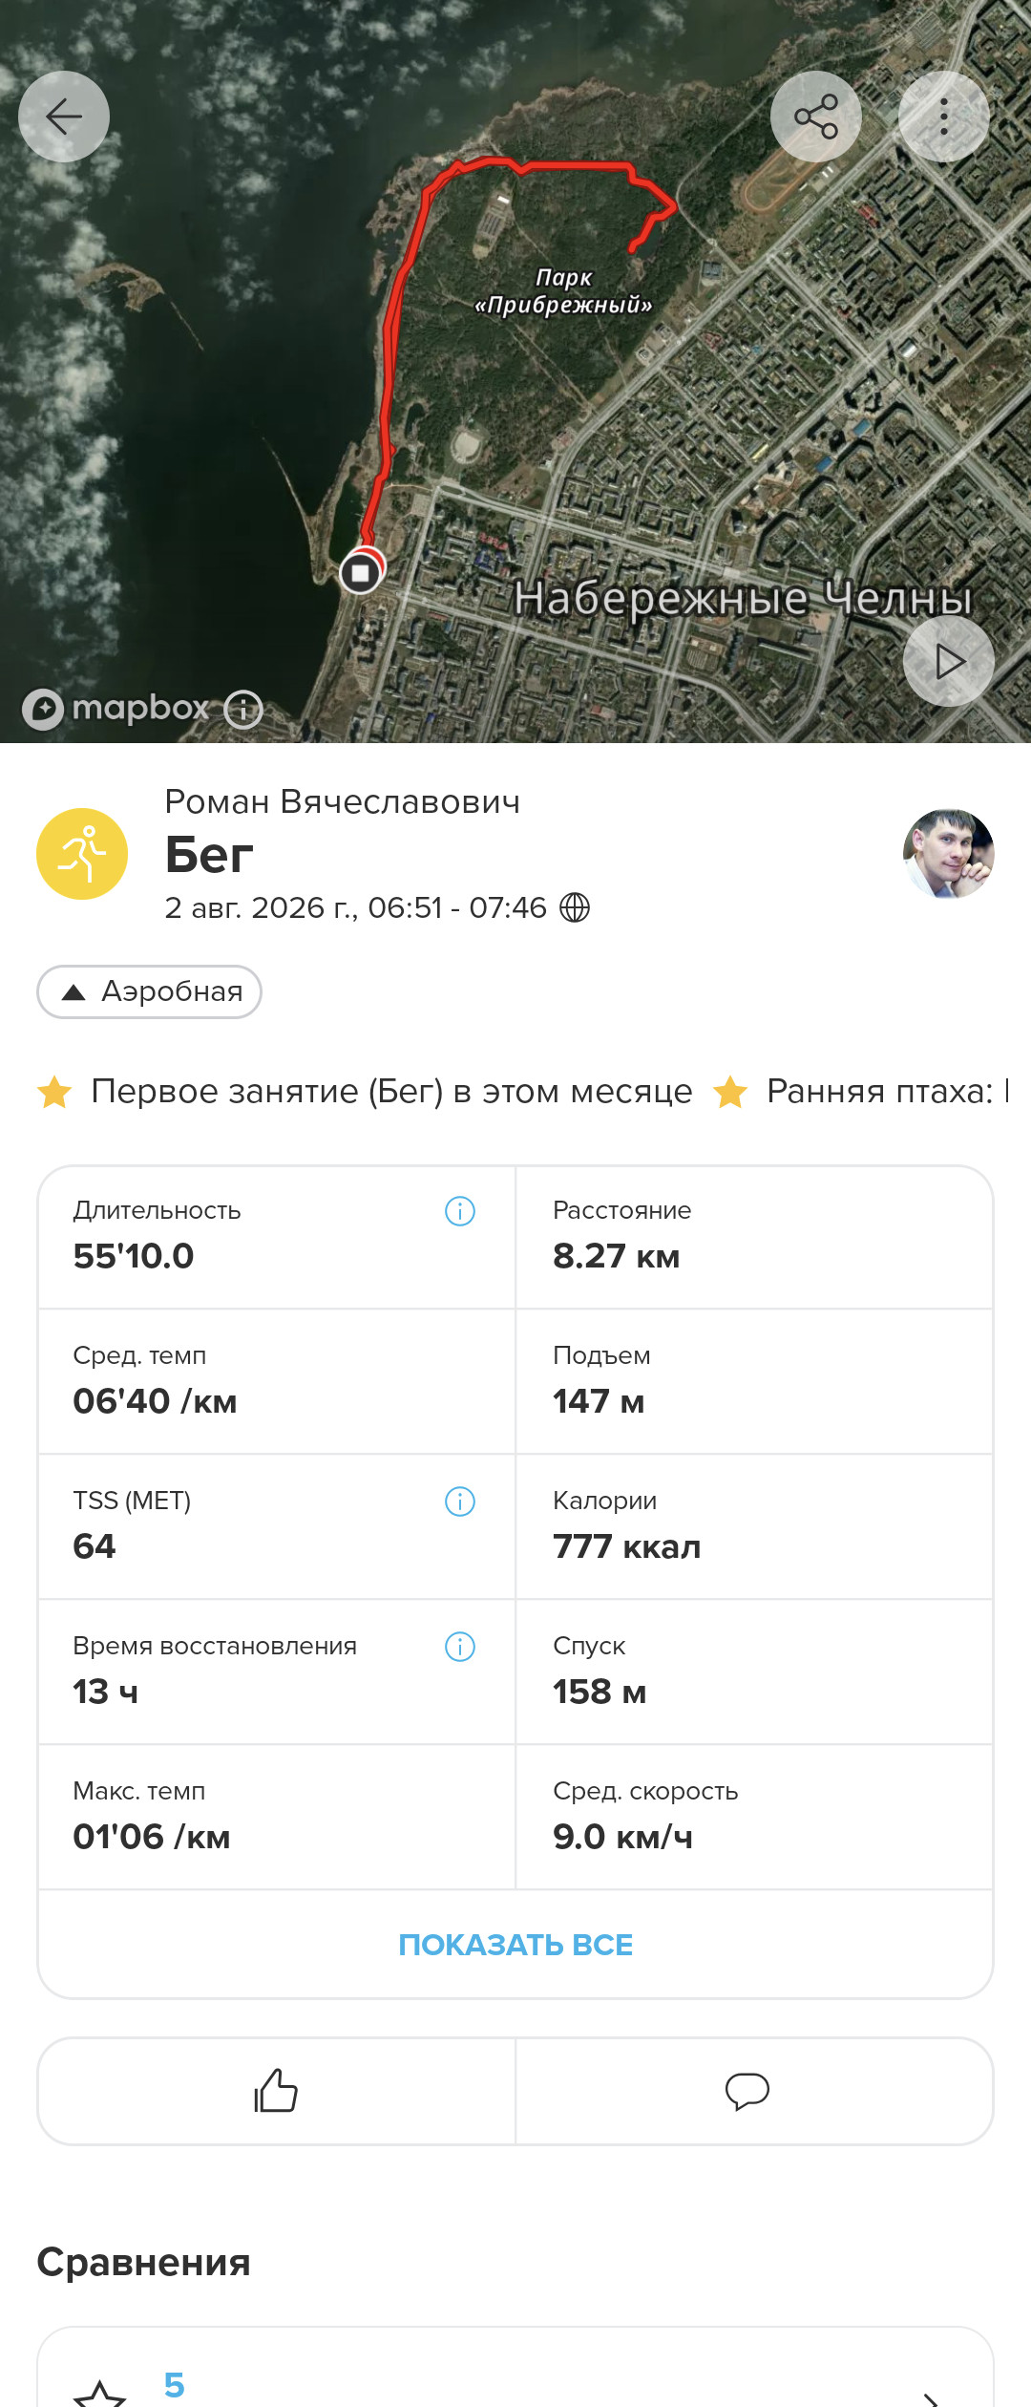The height and width of the screenshot is (2407, 1031).
Task: Tap ПОКАЗАТЬ ВСЕ to expand stats
Action: pyautogui.click(x=515, y=1945)
